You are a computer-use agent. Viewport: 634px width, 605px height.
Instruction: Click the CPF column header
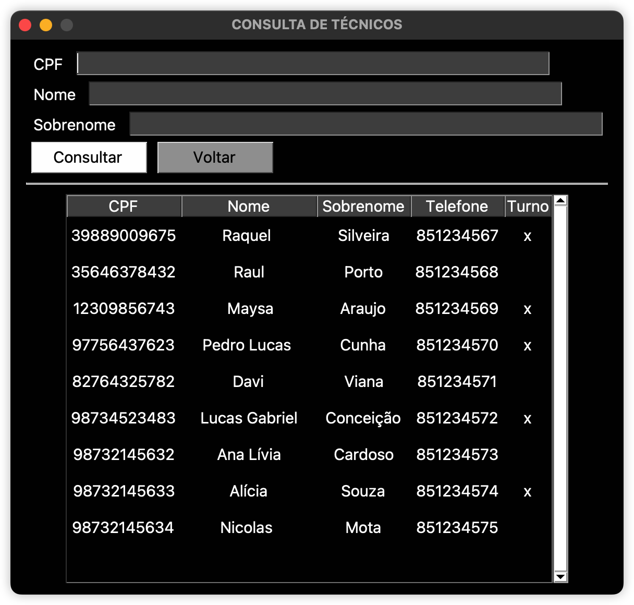pos(124,206)
